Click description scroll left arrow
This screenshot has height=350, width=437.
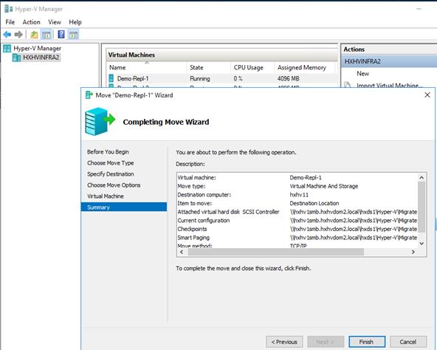182,252
